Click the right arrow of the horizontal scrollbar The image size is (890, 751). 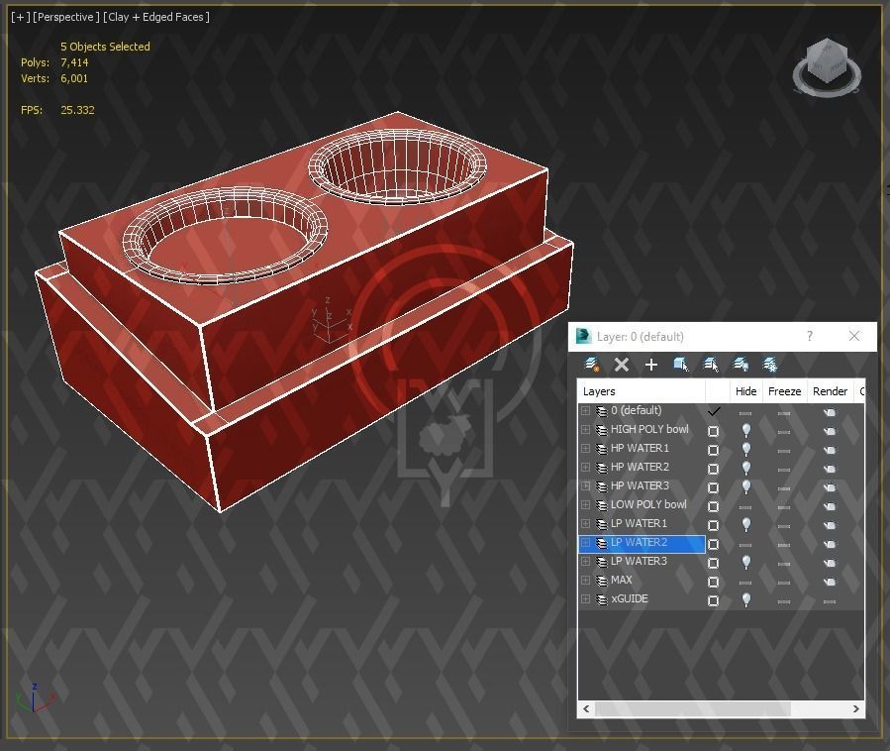click(x=856, y=709)
